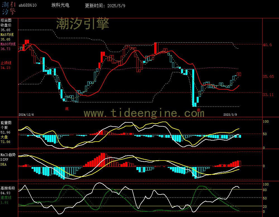Click the 收盘价 legend label
The image size is (279, 217).
pyautogui.click(x=6, y=25)
